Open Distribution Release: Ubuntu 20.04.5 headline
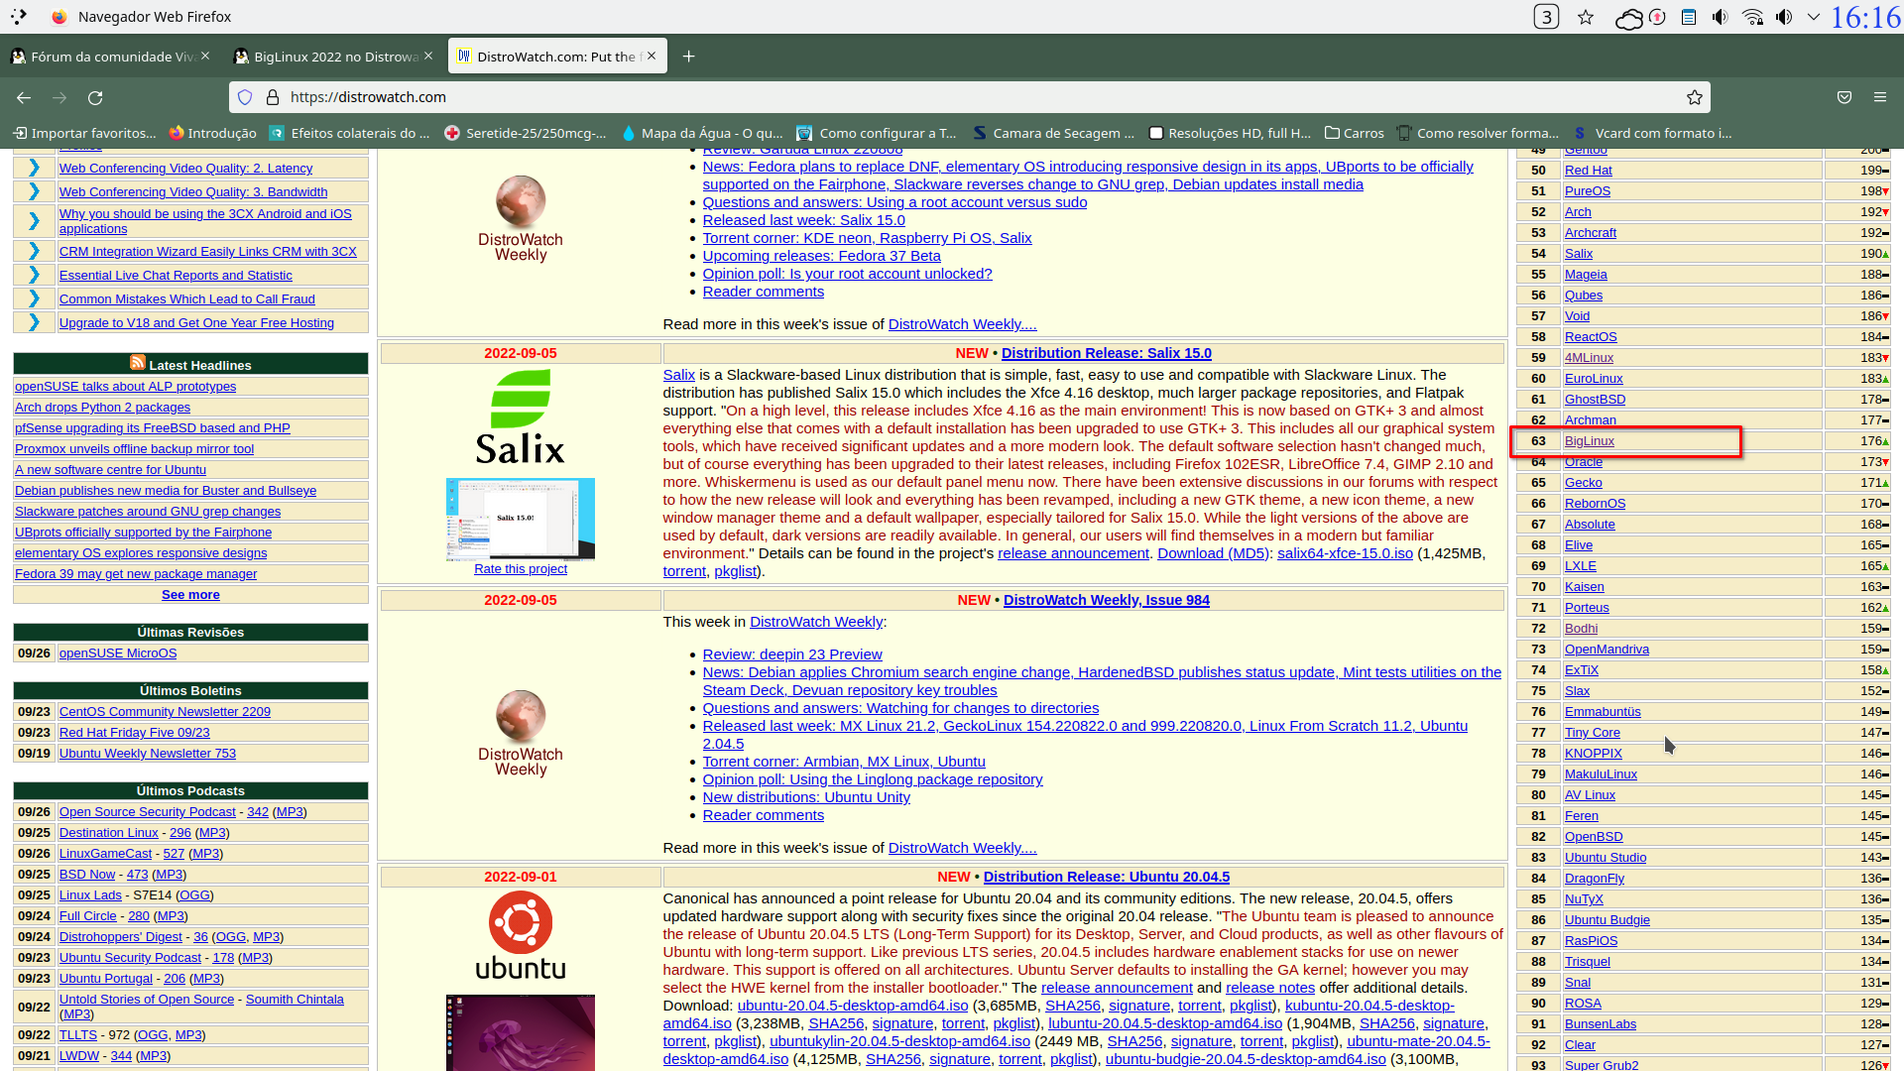This screenshot has height=1071, width=1904. click(x=1106, y=877)
